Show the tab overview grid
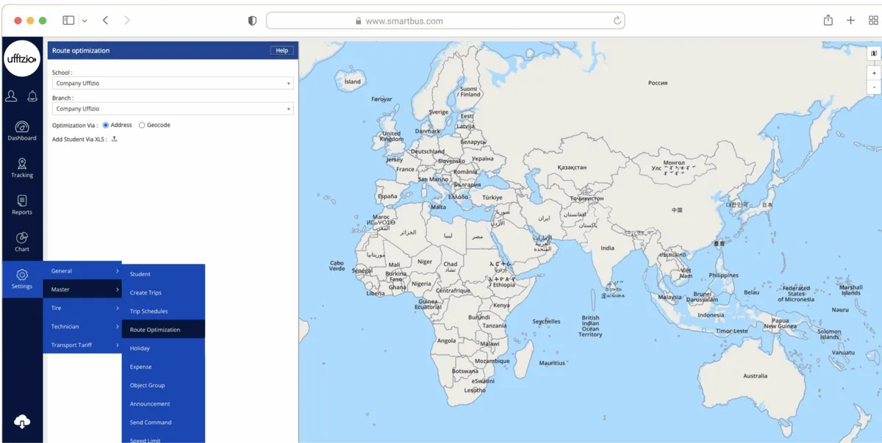 pyautogui.click(x=873, y=21)
